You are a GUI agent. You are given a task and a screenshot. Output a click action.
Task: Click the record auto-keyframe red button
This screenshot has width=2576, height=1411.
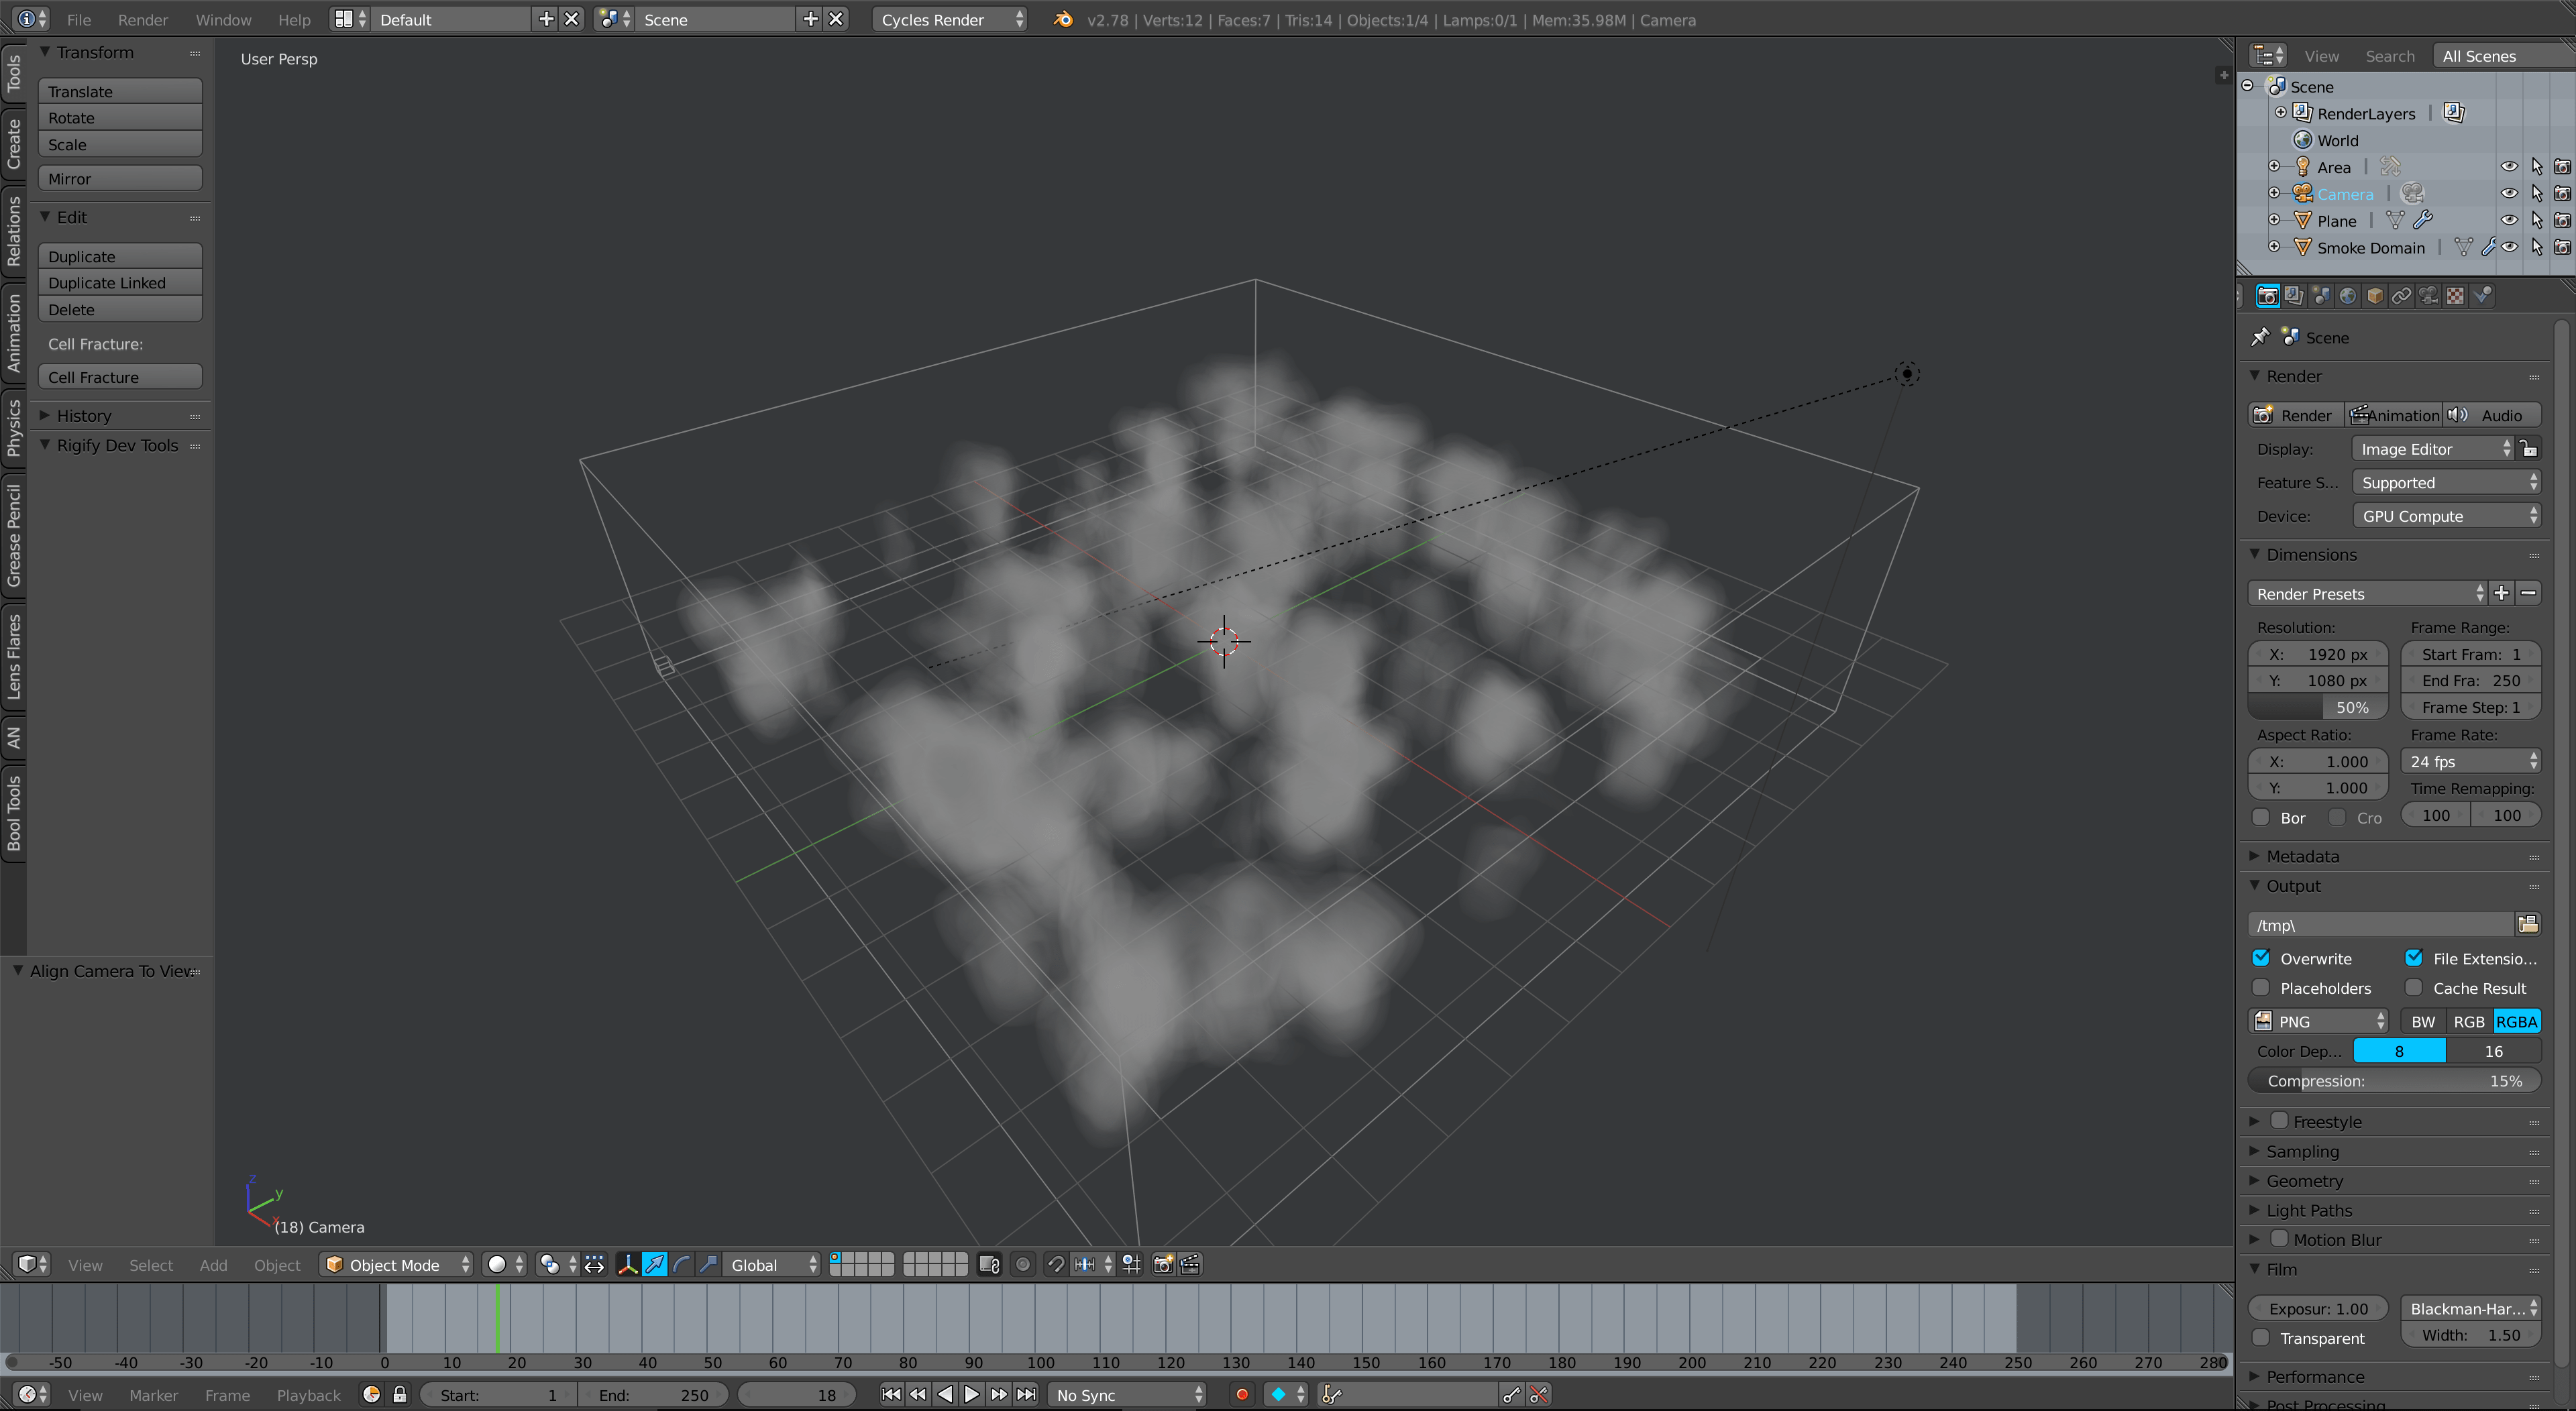point(1242,1395)
